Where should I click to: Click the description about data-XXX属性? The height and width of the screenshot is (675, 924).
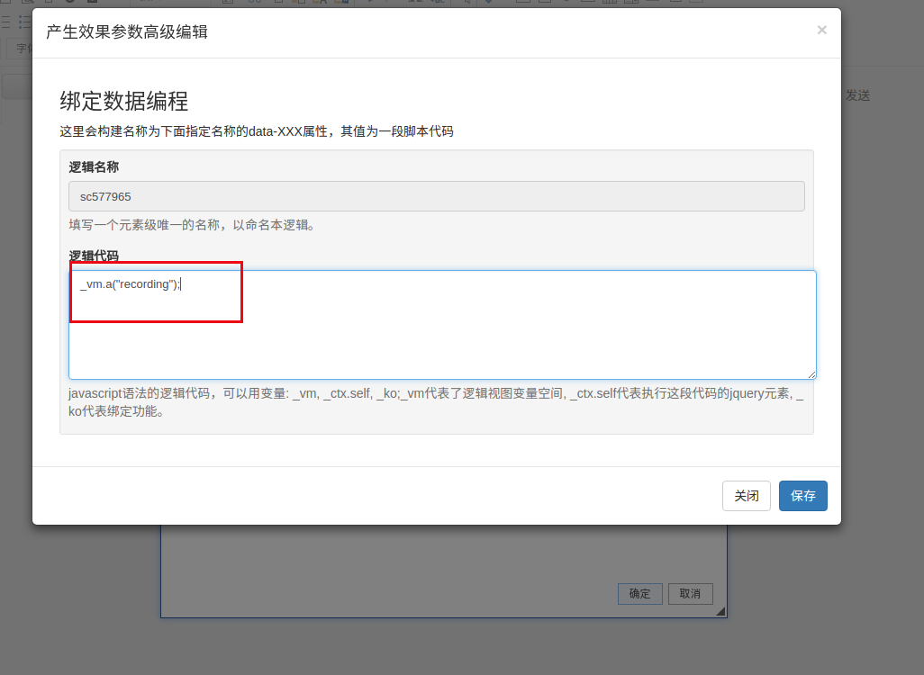(257, 131)
